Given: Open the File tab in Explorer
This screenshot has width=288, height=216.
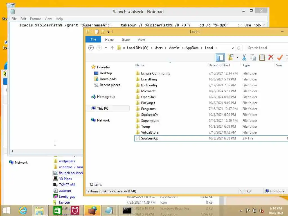Looking at the screenshot, I should 93,39.
